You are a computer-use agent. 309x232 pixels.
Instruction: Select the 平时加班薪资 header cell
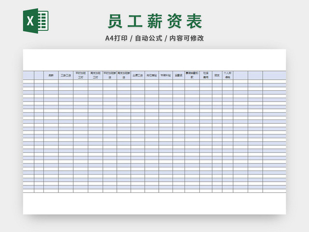[110, 75]
